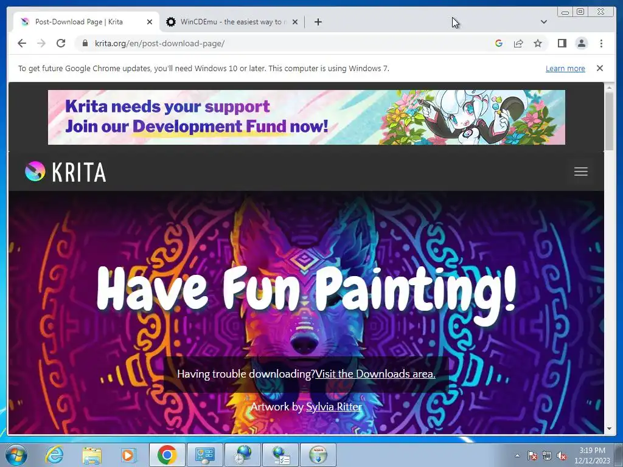The image size is (623, 467).
Task: Click the muted volume tray icon
Action: (562, 455)
